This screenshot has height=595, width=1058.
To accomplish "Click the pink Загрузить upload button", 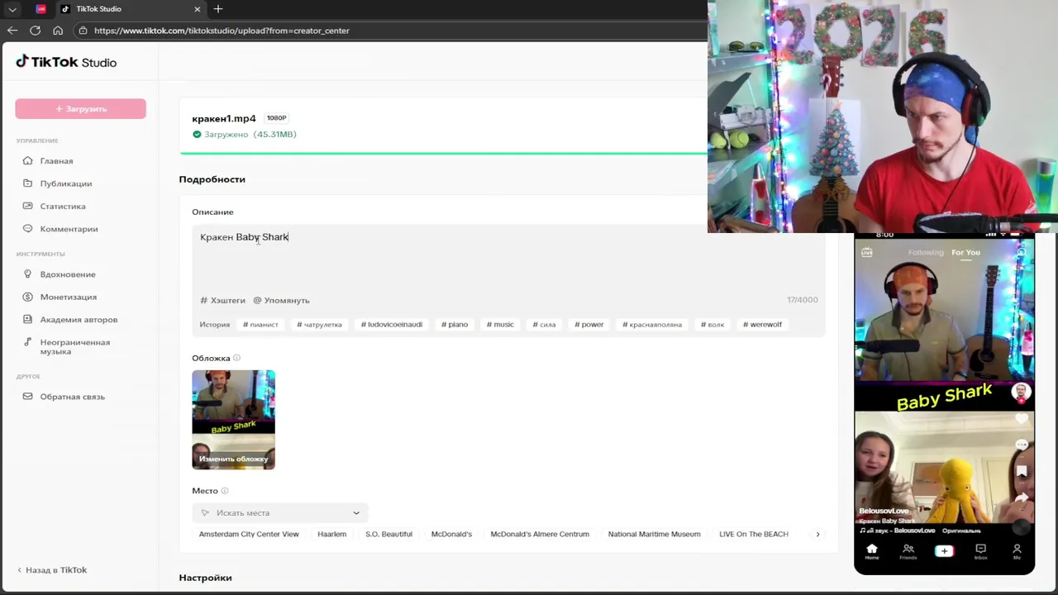I will [x=80, y=109].
